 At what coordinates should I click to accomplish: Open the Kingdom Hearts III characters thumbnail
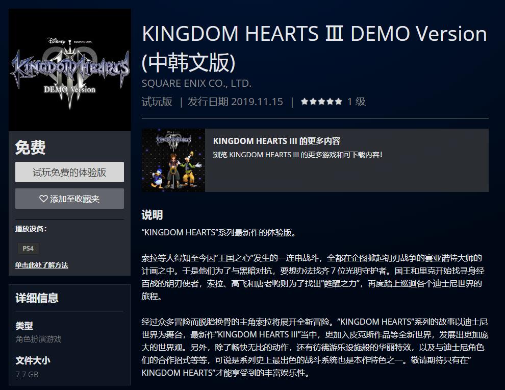(173, 160)
